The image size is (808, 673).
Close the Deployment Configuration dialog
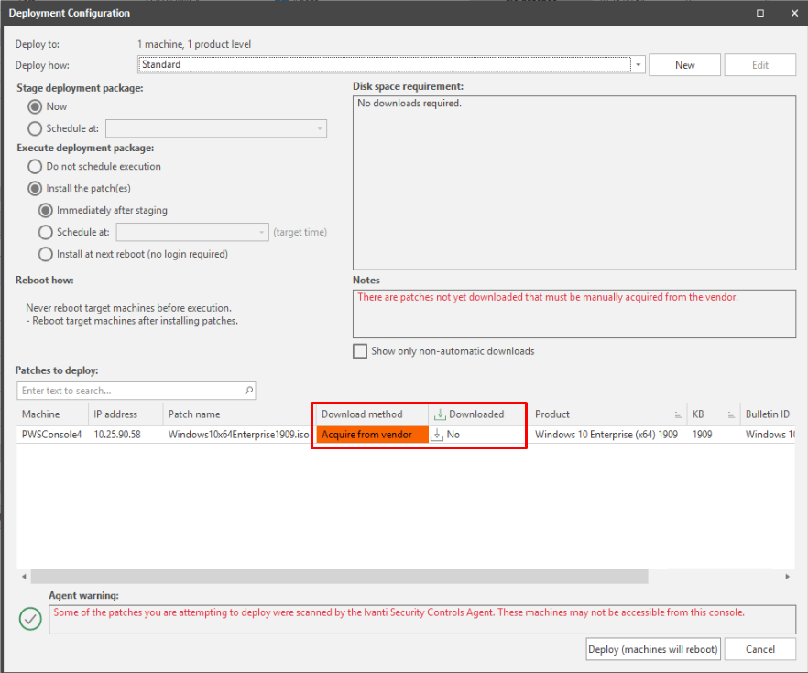[x=792, y=13]
